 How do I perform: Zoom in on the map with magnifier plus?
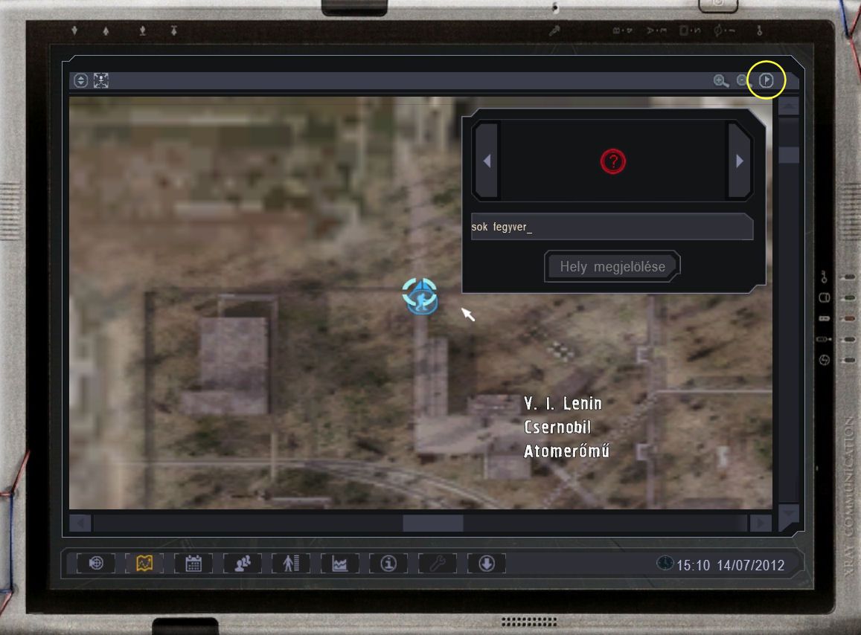(720, 81)
